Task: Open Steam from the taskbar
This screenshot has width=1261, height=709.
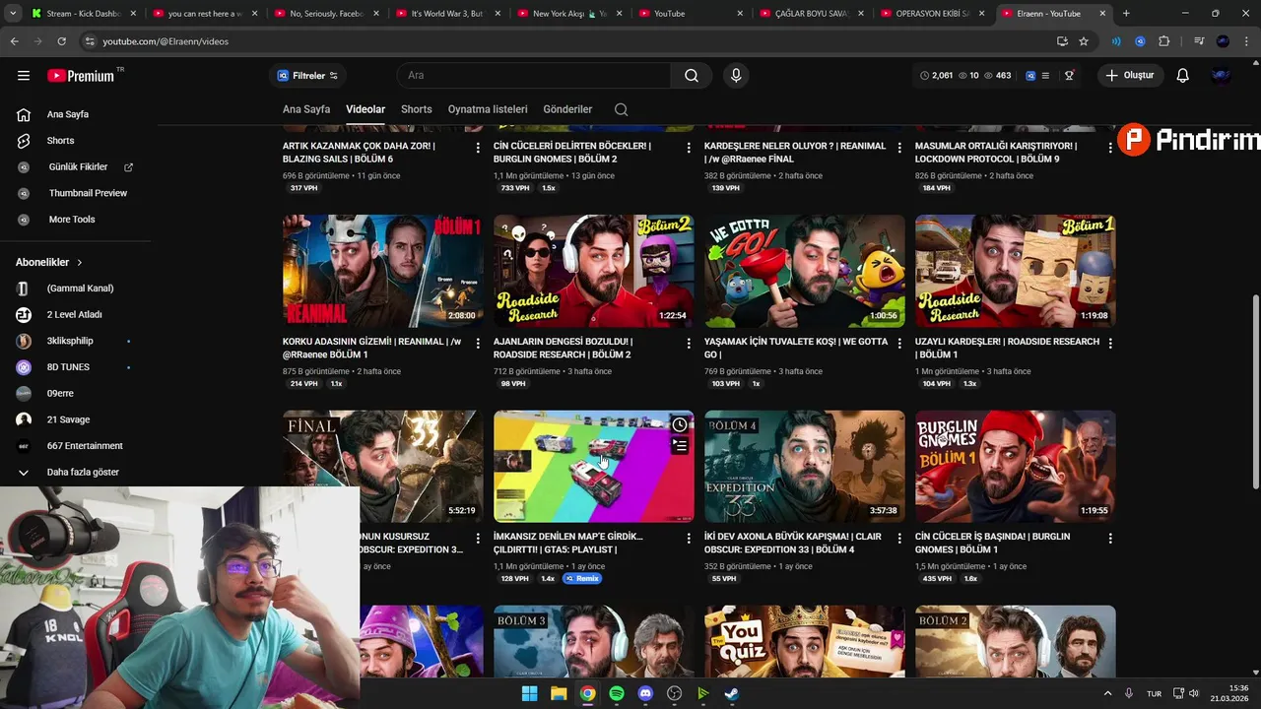Action: click(x=732, y=693)
